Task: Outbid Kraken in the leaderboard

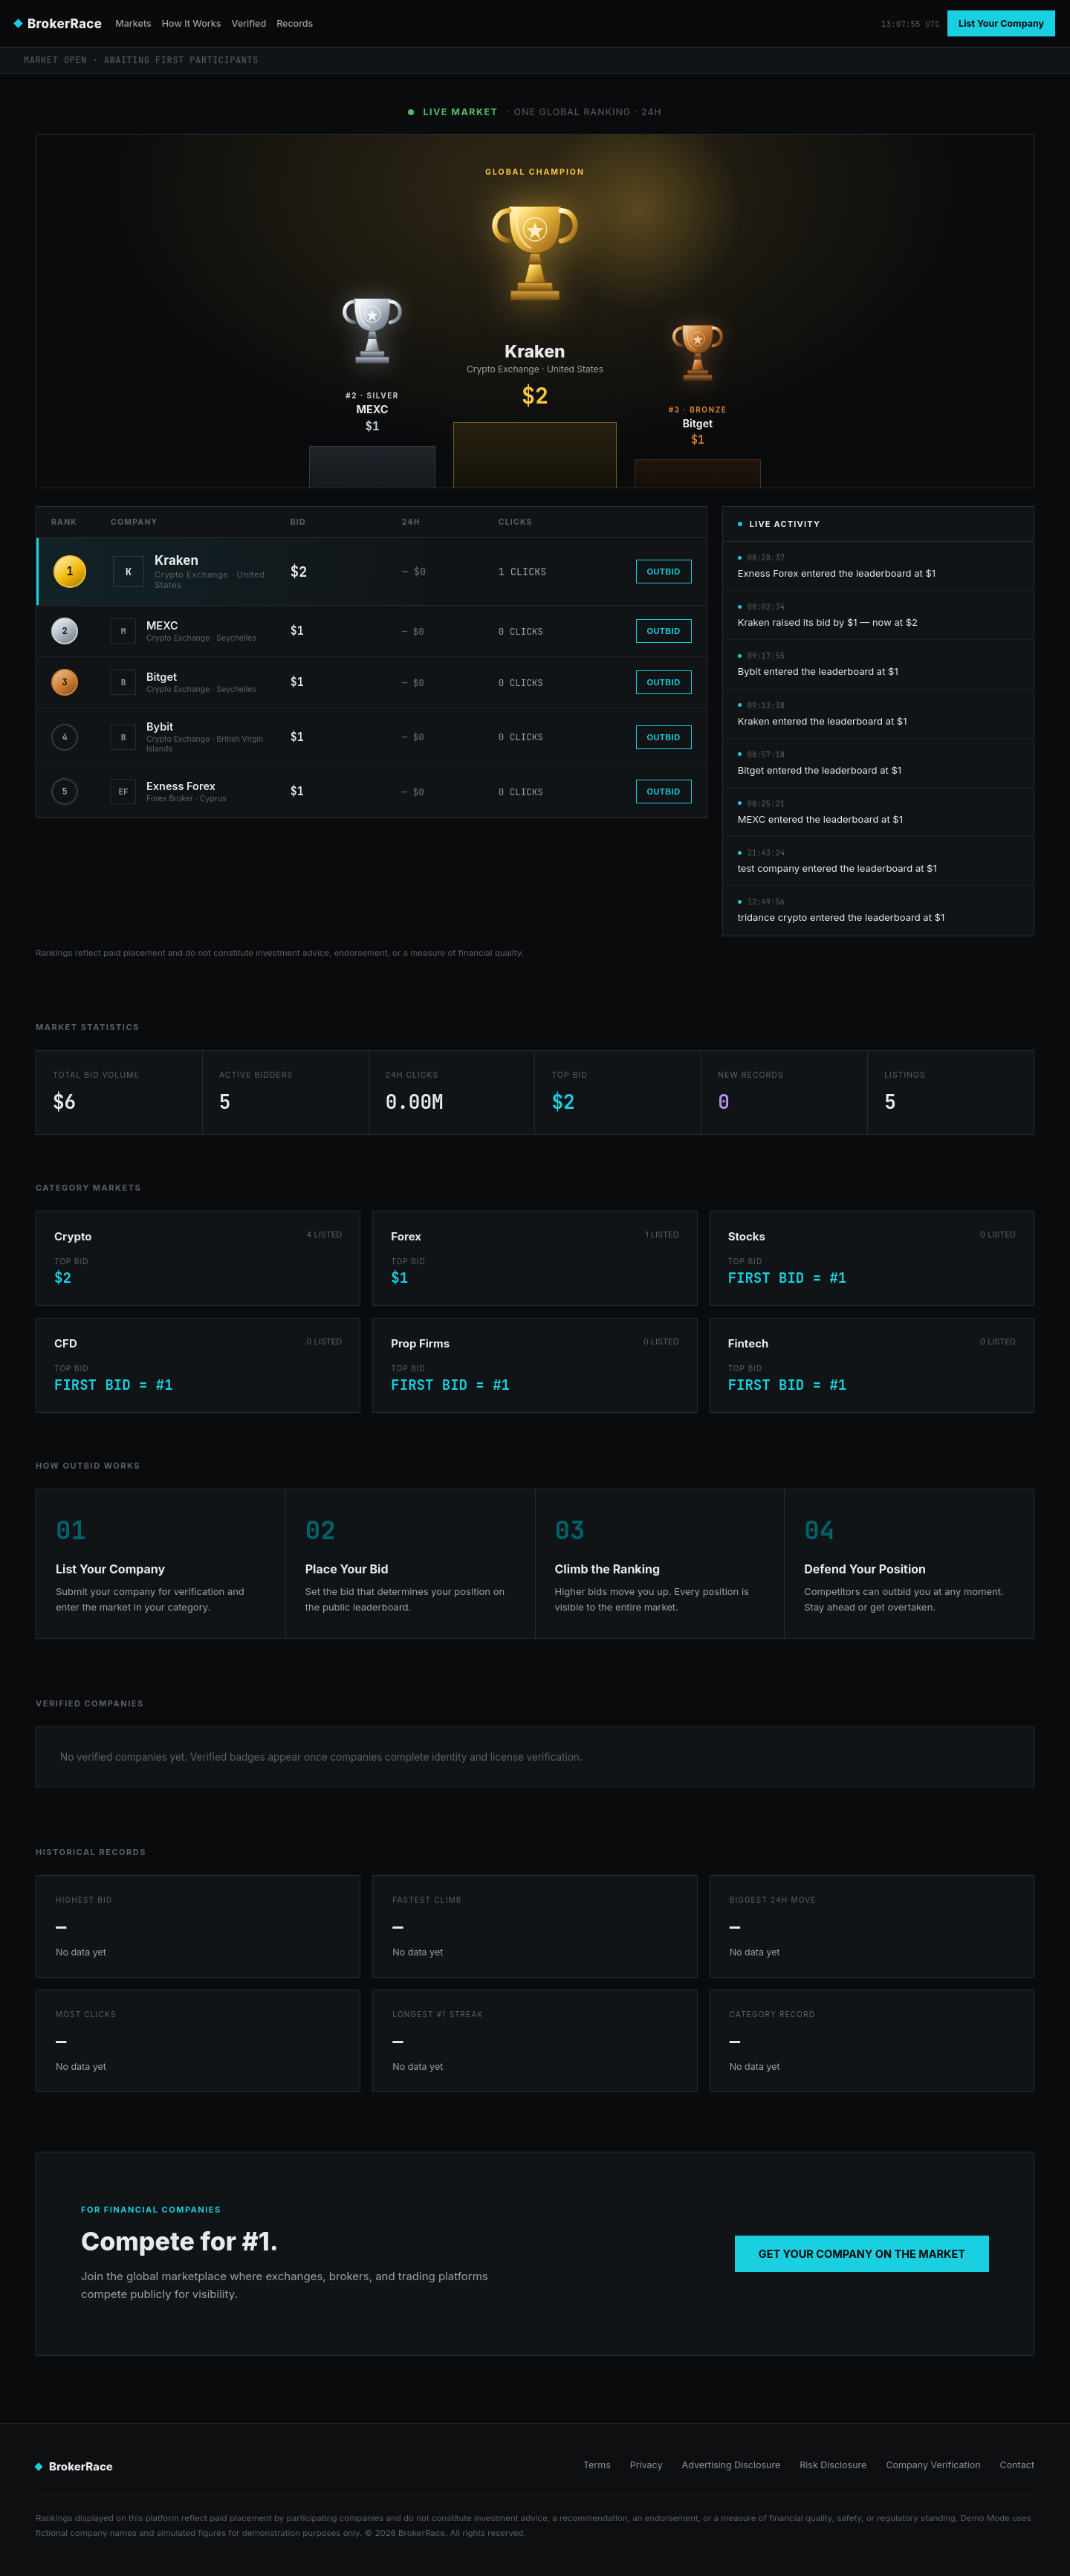Action: pyautogui.click(x=663, y=571)
